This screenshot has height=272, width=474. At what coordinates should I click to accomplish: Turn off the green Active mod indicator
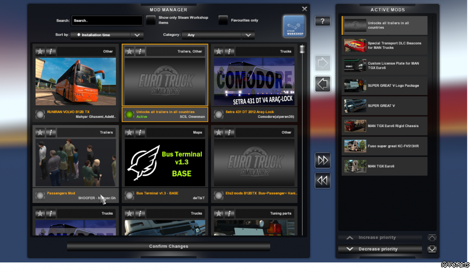tap(130, 115)
